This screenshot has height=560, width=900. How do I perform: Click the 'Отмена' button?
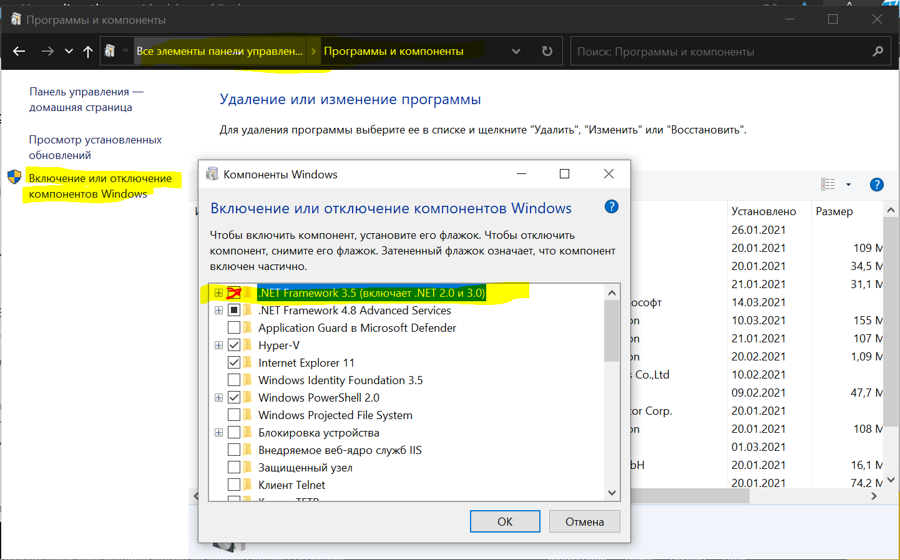click(x=585, y=521)
